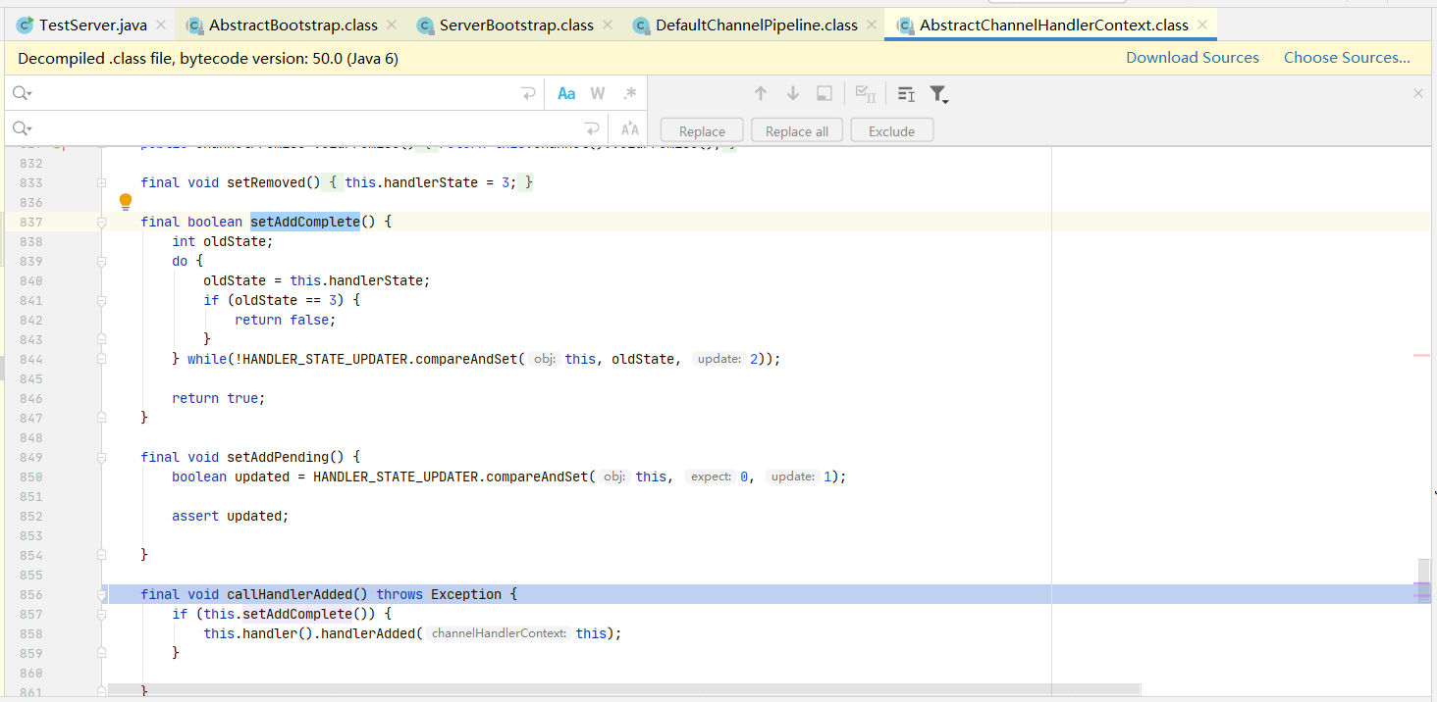Switch to the ServerBootstrap.class tab
Viewport: 1437px width, 702px height.
(516, 25)
